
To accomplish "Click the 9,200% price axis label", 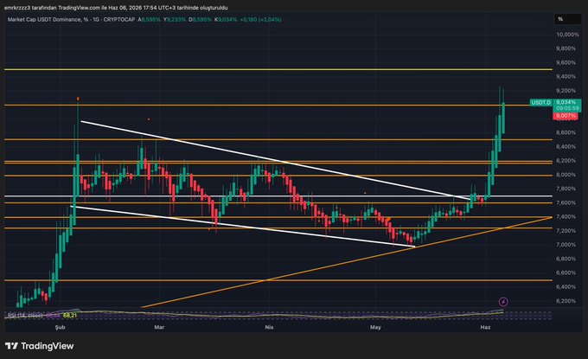I will [x=566, y=91].
